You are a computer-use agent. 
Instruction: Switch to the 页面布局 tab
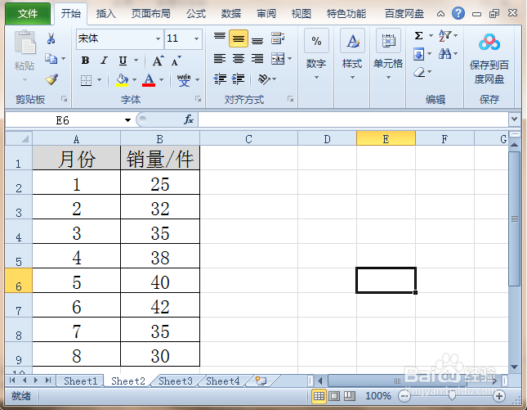[151, 14]
